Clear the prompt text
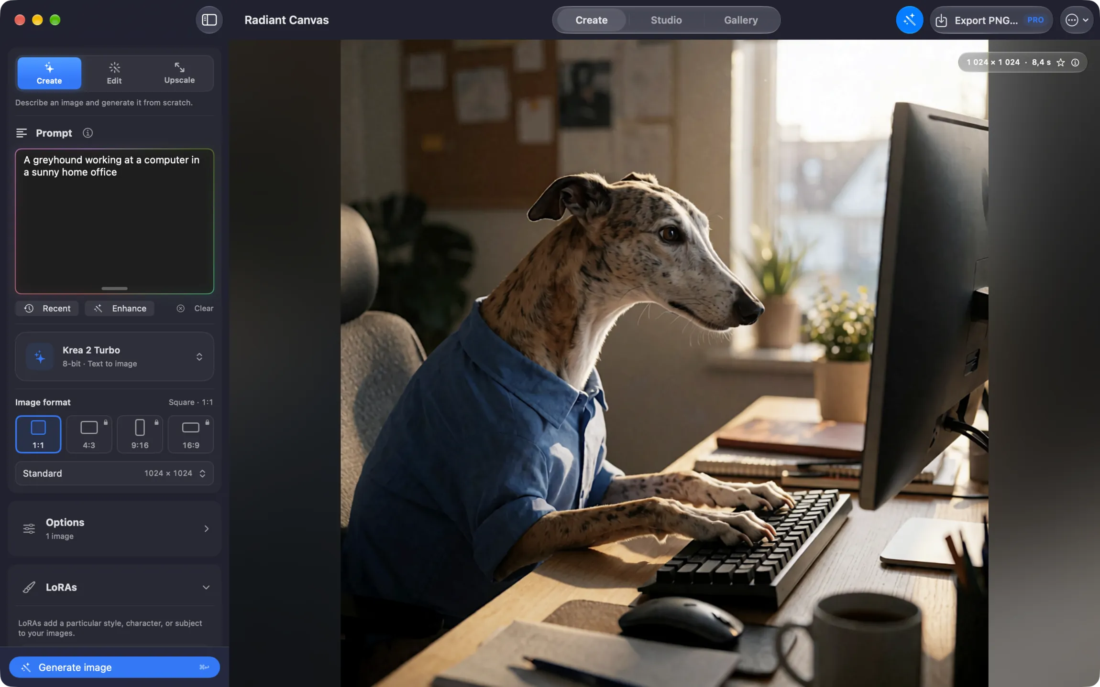This screenshot has width=1100, height=687. coord(195,308)
